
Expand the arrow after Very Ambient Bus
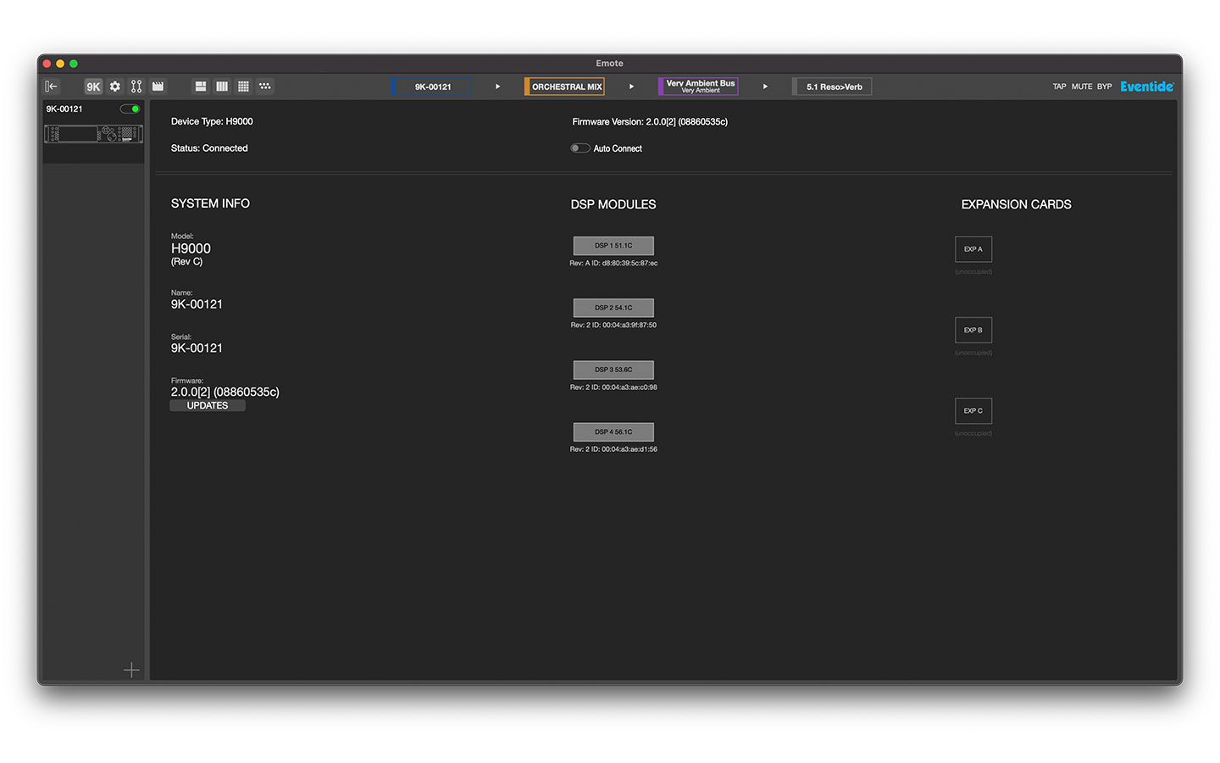tap(766, 86)
